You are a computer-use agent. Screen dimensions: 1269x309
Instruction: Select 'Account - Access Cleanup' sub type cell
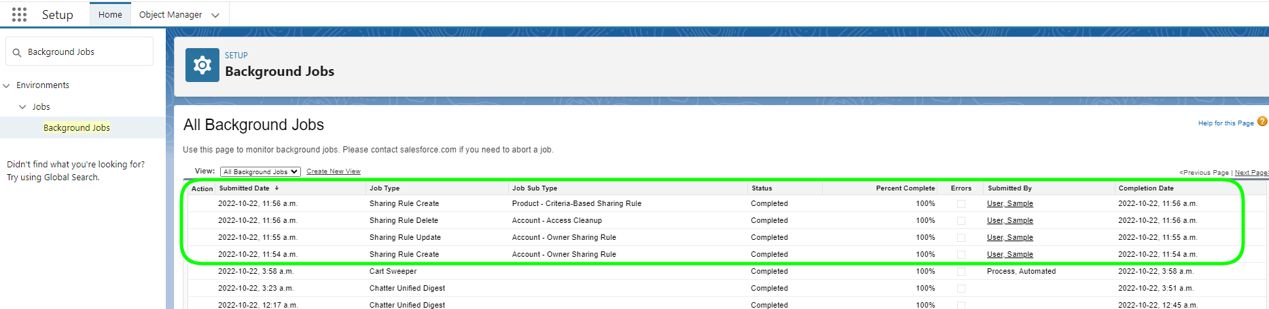pos(557,221)
